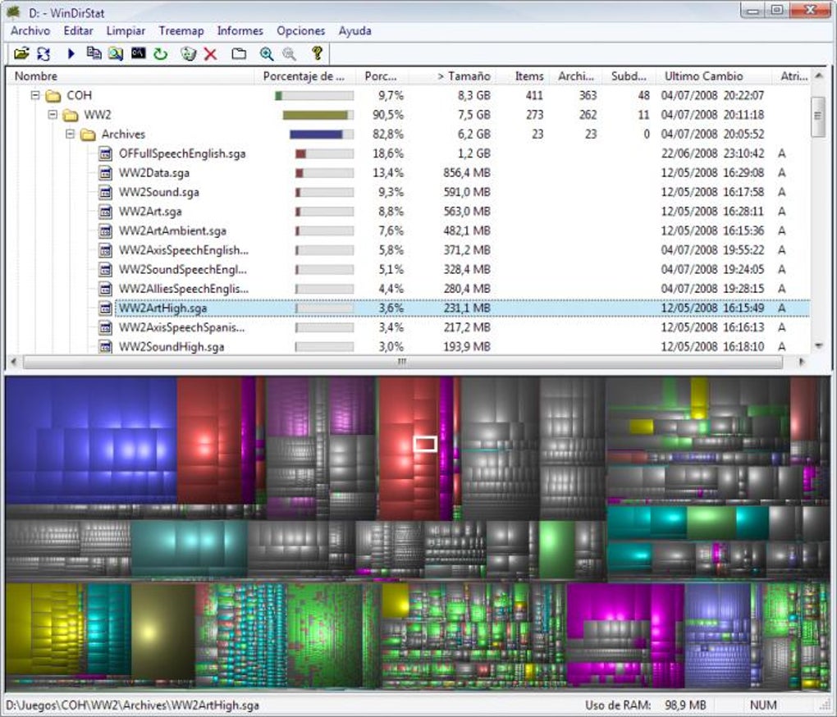Open the Editar menu
This screenshot has height=717, width=837.
pyautogui.click(x=78, y=31)
